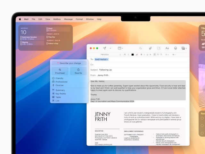The image size is (205, 154).
Task: Click the Andi Herbst recipient token
Action: pos(102,59)
